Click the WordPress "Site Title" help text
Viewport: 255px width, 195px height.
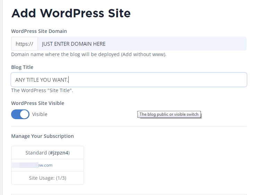click(x=42, y=90)
